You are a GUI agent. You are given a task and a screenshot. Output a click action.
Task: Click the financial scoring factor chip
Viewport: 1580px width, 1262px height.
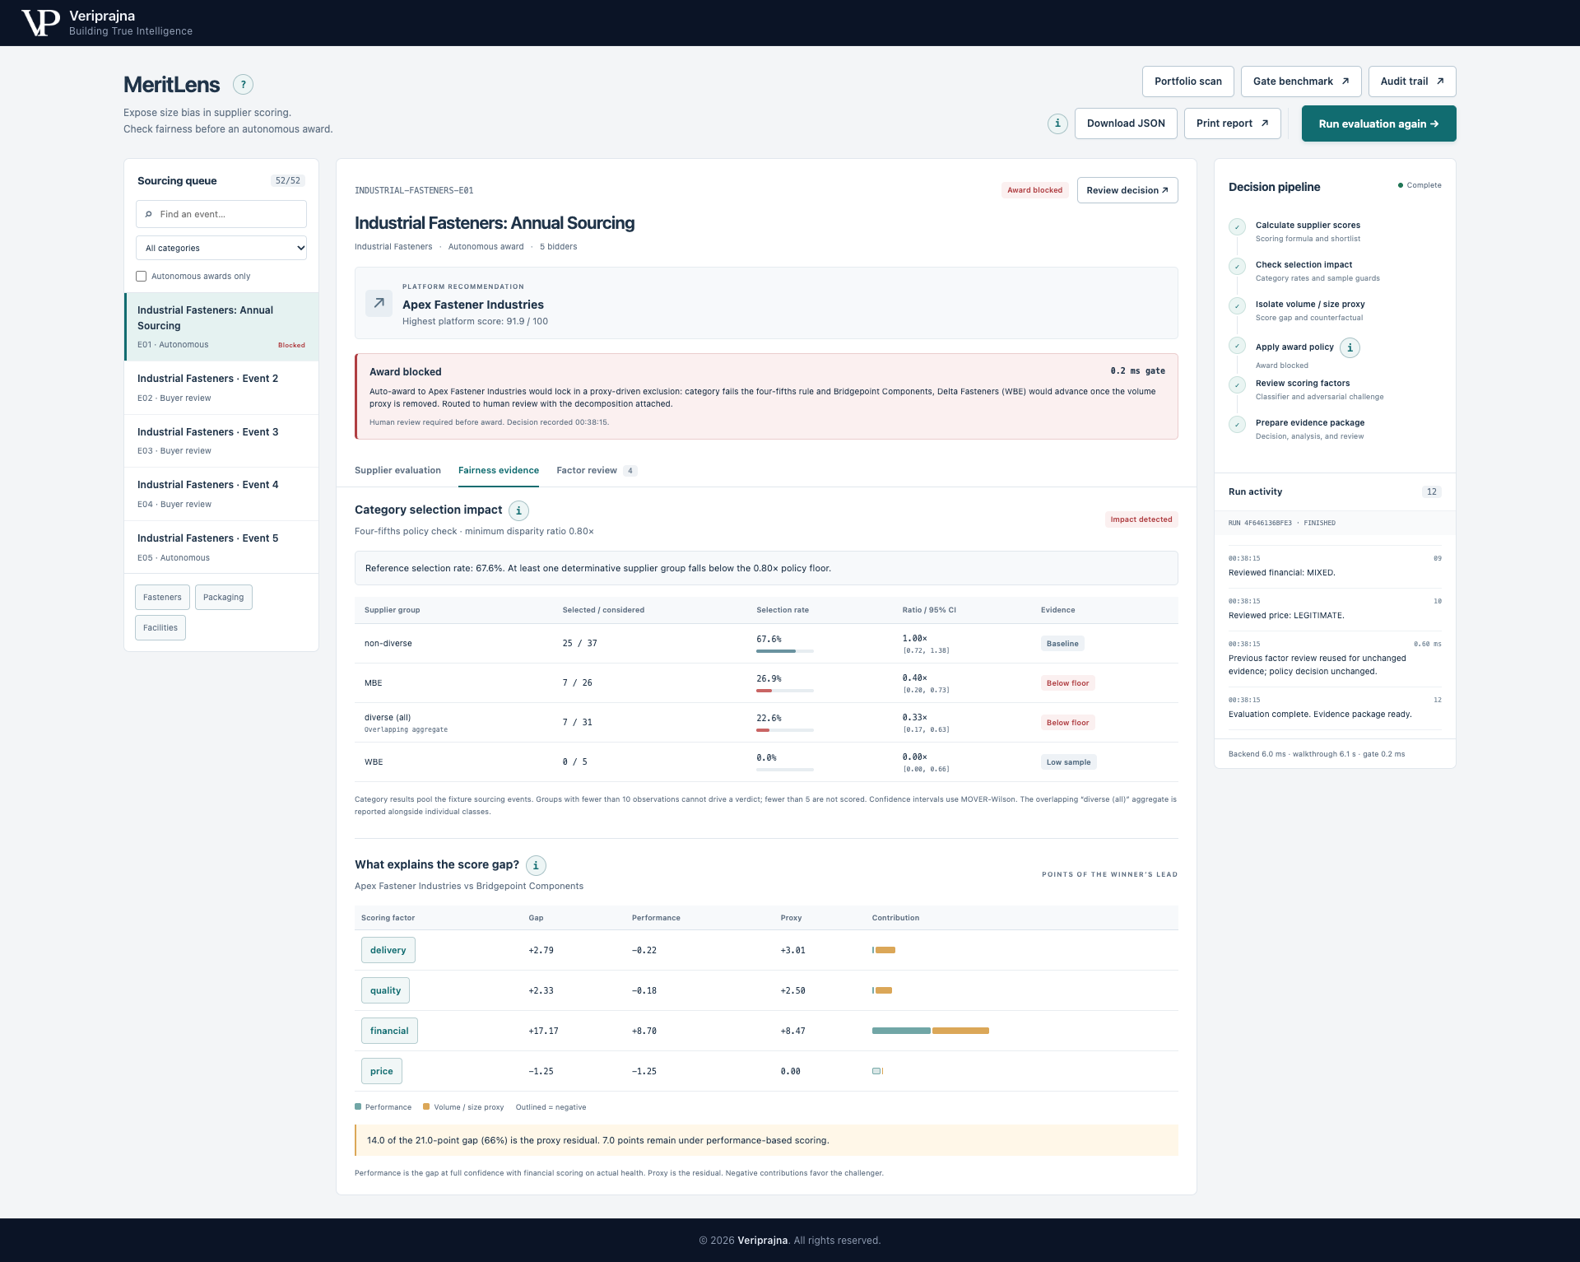tap(389, 1031)
